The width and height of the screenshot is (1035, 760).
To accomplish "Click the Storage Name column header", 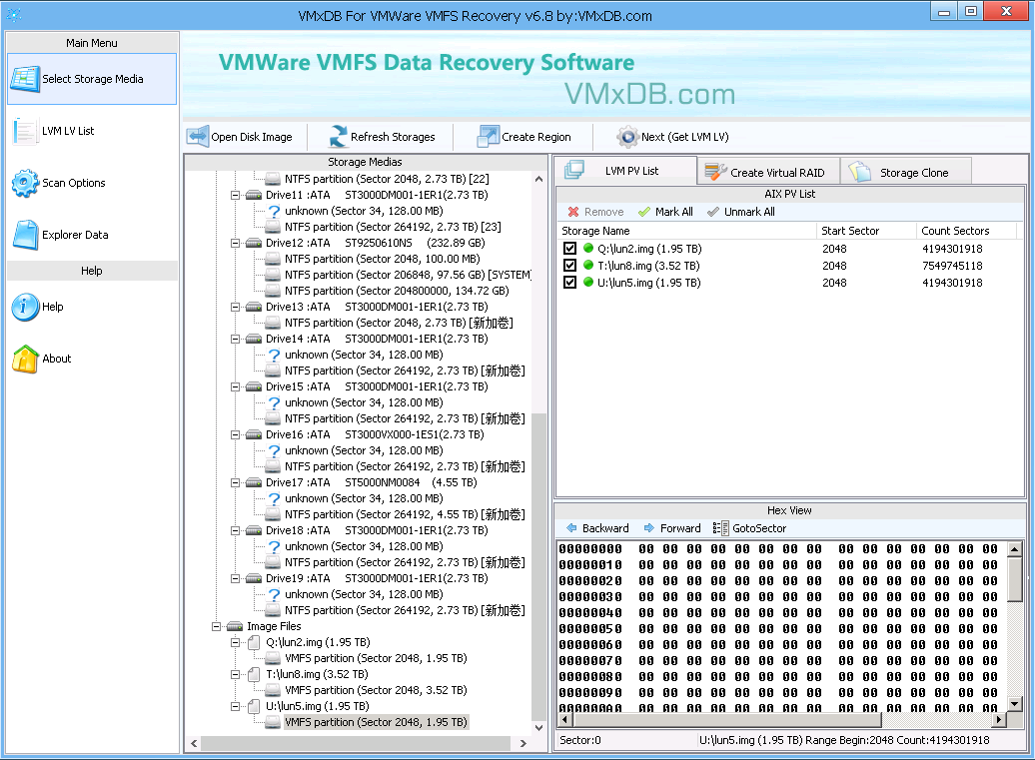I will pos(685,231).
